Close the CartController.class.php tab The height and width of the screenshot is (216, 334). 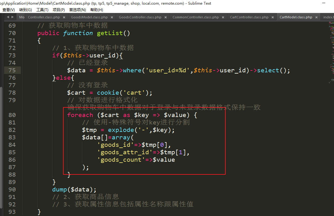point(273,17)
